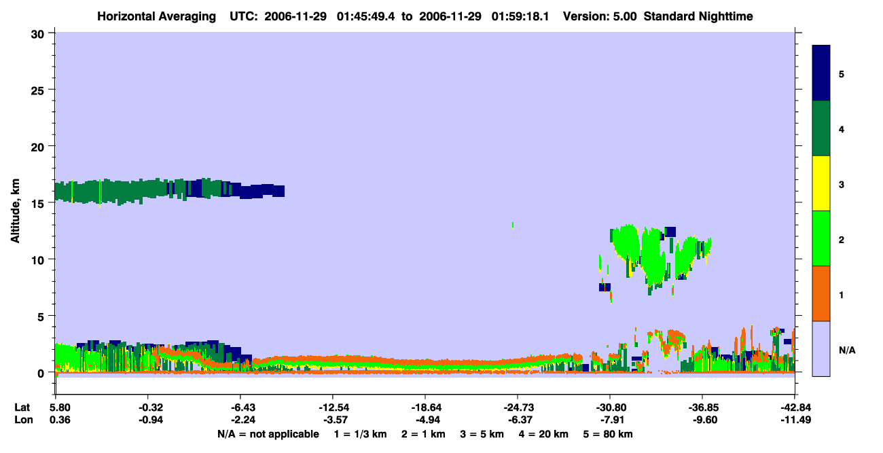Click the colorbar label '2'
The image size is (883, 453).
click(x=842, y=240)
